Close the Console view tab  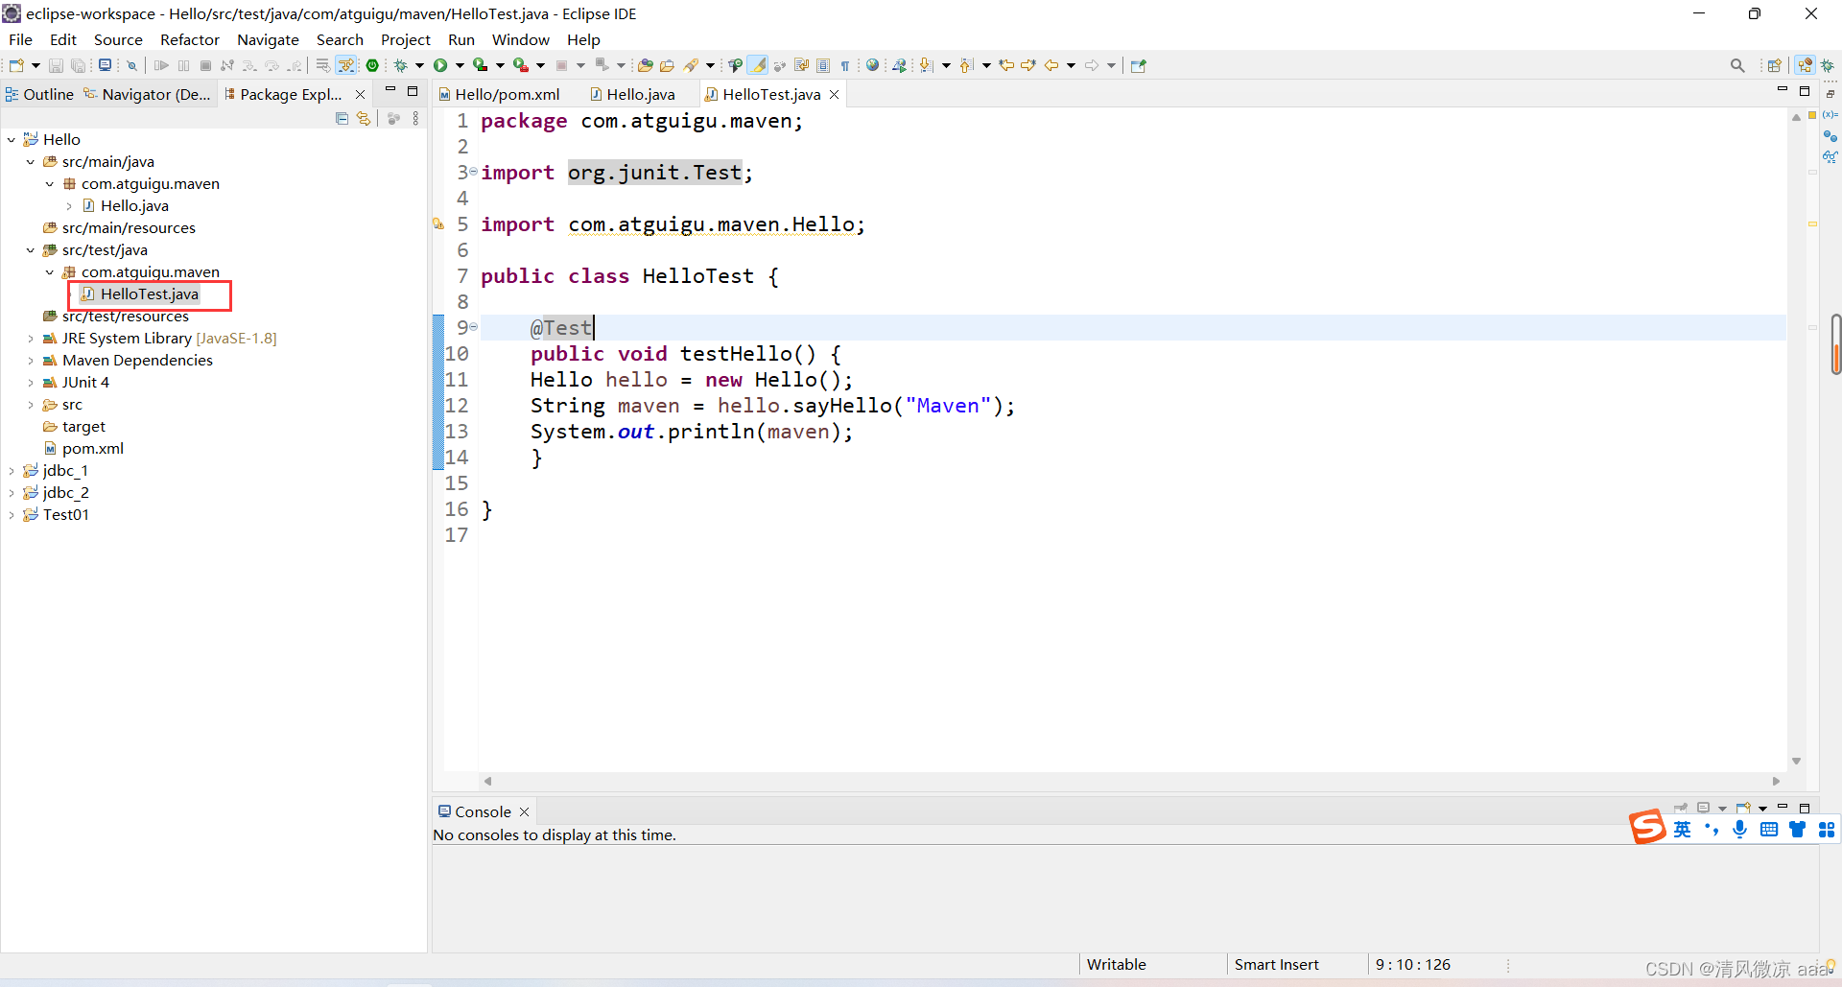[x=524, y=811]
